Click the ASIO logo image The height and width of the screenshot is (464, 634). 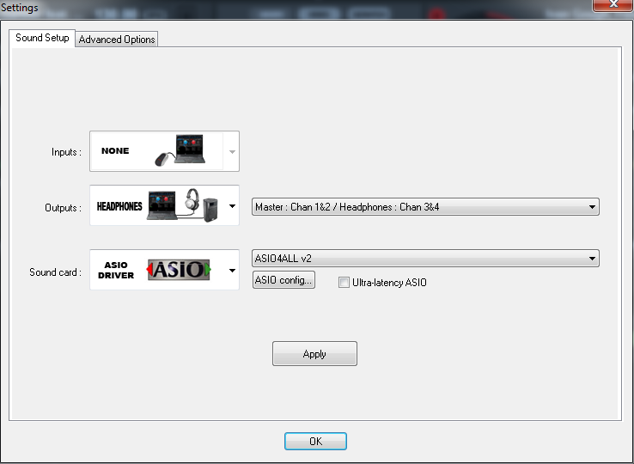[x=179, y=270]
